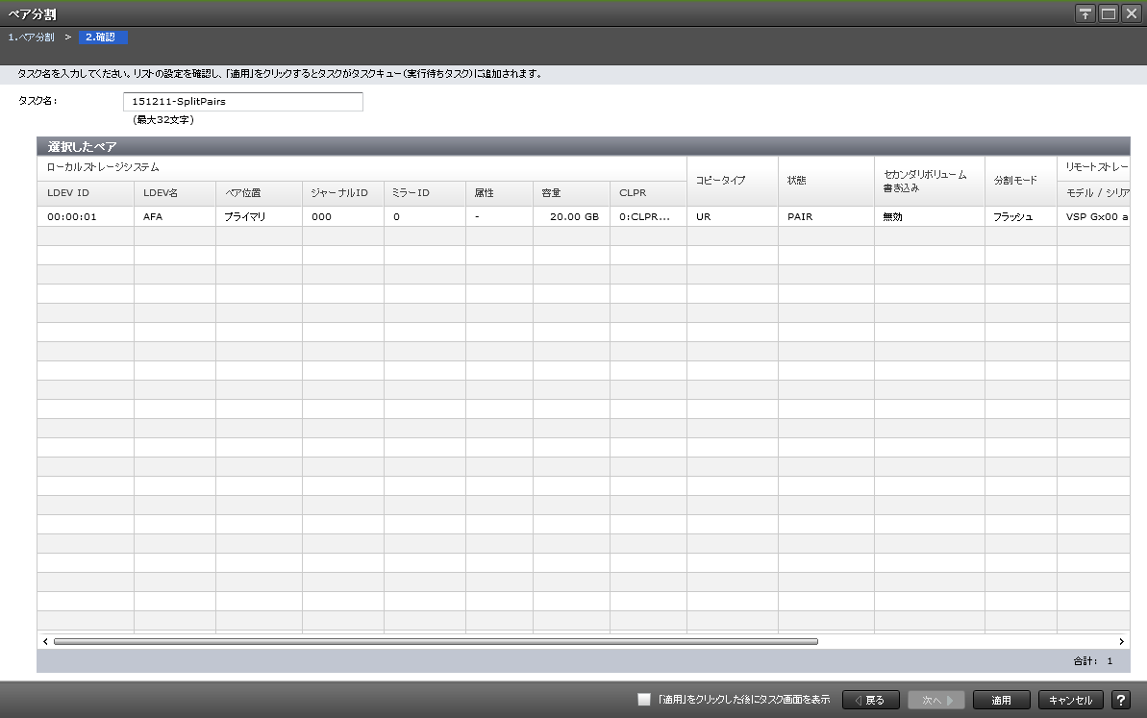Go to step 1.ペア分割 in the breadcrumb
The width and height of the screenshot is (1147, 718).
pyautogui.click(x=31, y=37)
